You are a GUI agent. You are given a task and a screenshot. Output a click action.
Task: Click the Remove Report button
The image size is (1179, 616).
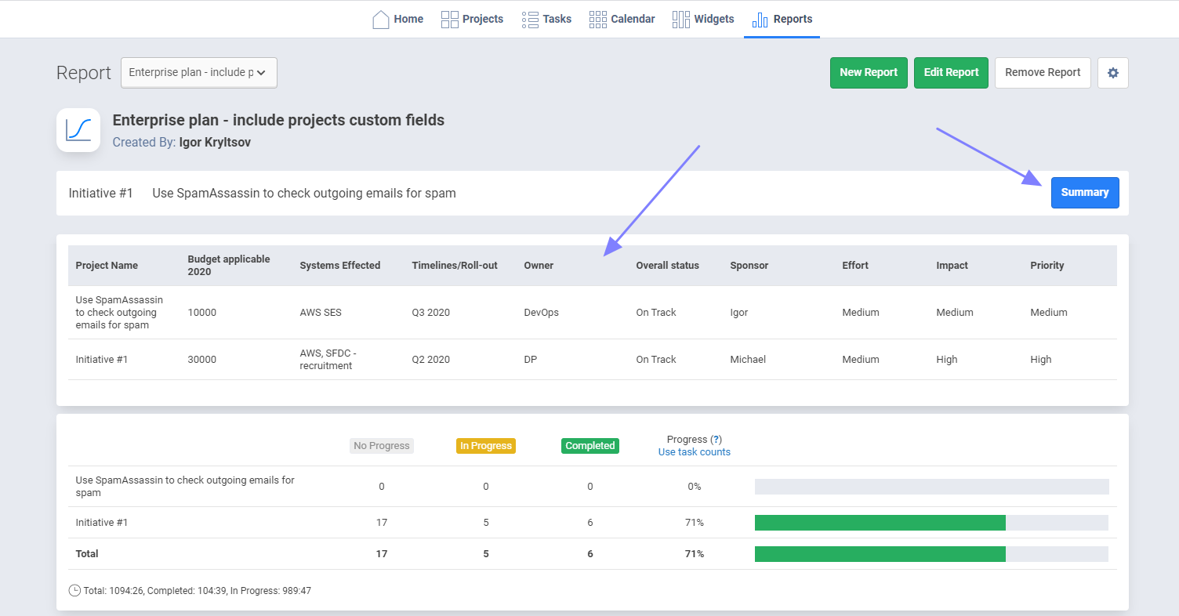tap(1042, 73)
